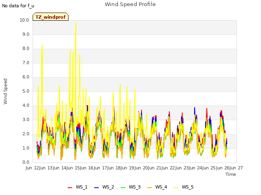This screenshot has height=195, width=261.
Task: Click the WS_4 legend label
Action: 161,187
